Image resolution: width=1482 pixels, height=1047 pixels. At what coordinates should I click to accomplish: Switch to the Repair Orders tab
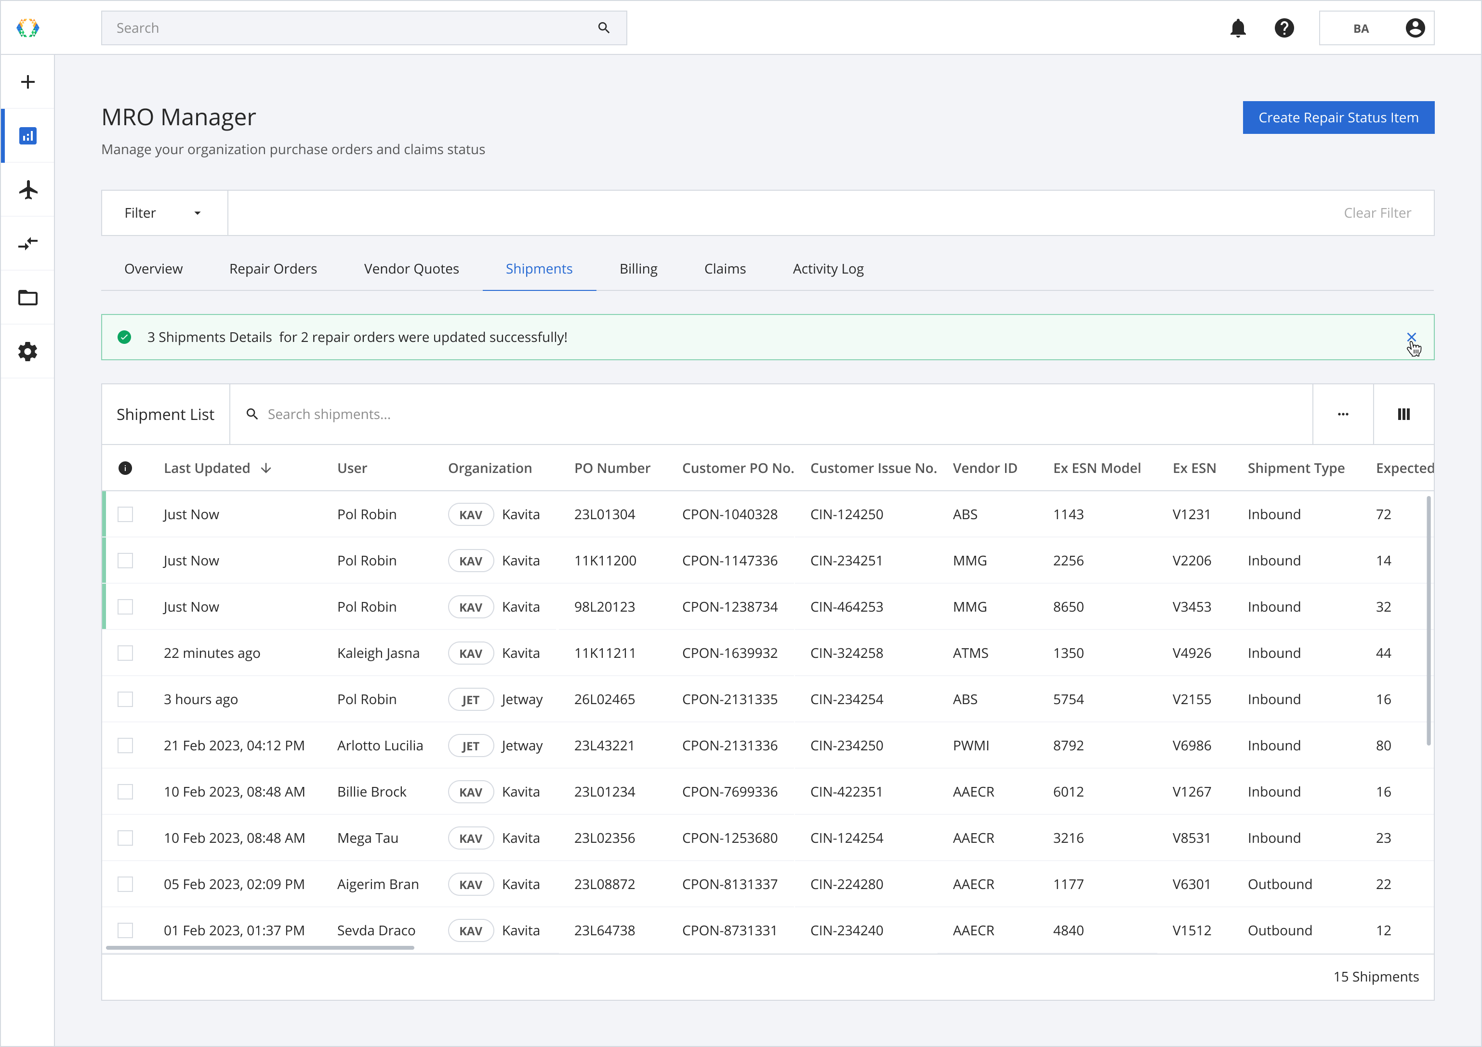tap(273, 269)
